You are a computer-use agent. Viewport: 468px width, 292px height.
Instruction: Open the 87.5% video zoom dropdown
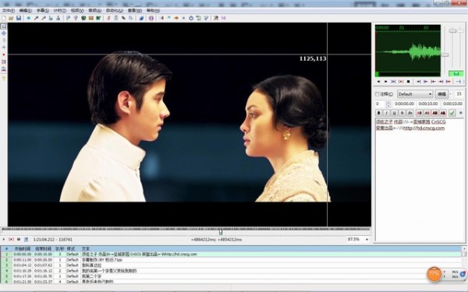[x=358, y=239]
